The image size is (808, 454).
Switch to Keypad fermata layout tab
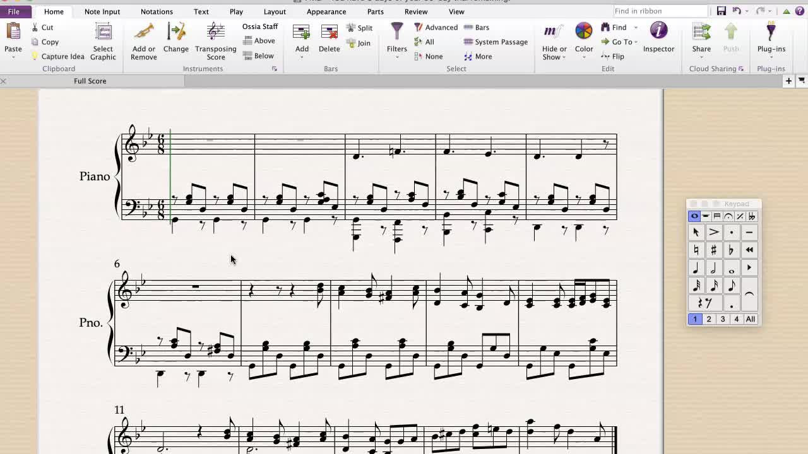[728, 216]
